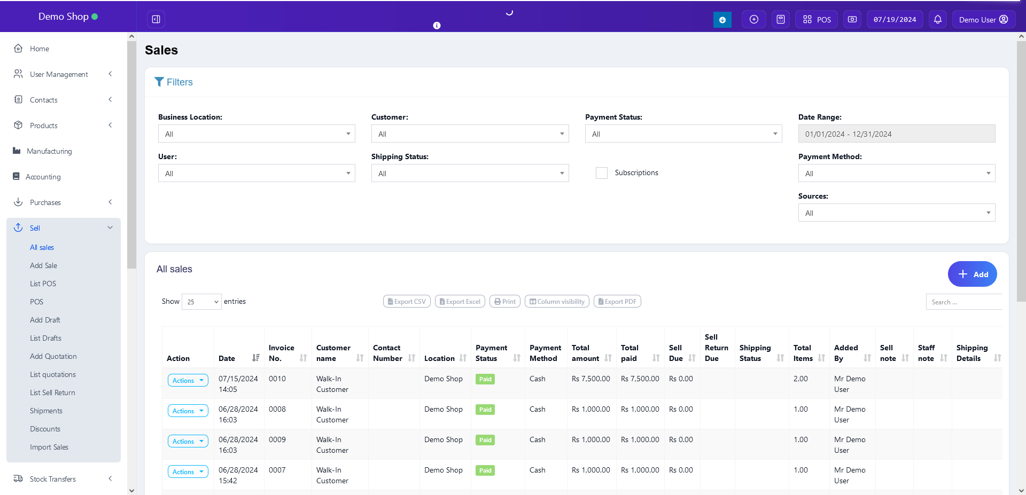Click the small info icon in header
Image resolution: width=1026 pixels, height=495 pixels.
tap(437, 26)
